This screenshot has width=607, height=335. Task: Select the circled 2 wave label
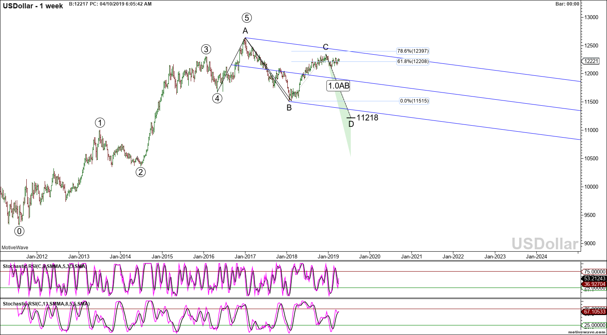140,172
